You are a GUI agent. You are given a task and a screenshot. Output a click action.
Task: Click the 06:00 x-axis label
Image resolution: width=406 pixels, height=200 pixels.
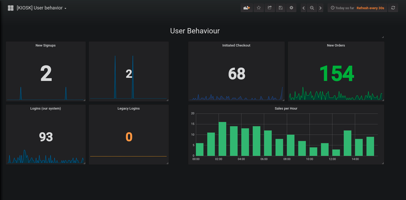click(264, 159)
